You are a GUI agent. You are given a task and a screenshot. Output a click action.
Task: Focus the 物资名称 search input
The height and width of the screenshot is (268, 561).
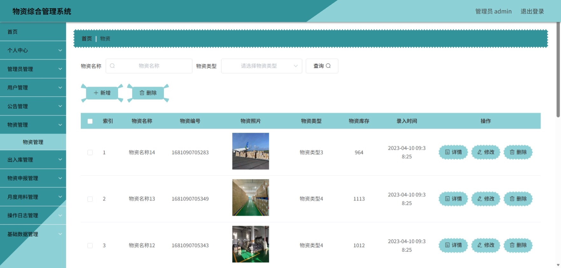coord(149,66)
